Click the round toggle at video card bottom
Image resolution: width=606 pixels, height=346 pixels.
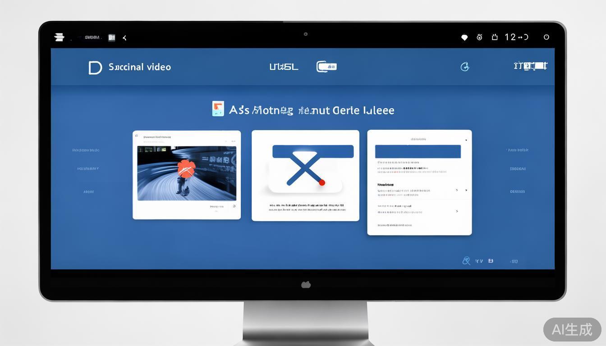point(234,206)
